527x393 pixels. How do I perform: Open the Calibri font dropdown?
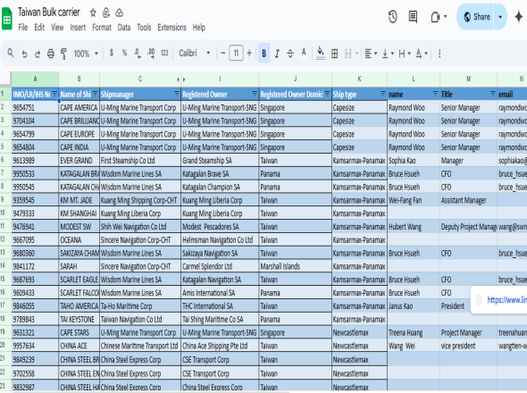pos(195,53)
